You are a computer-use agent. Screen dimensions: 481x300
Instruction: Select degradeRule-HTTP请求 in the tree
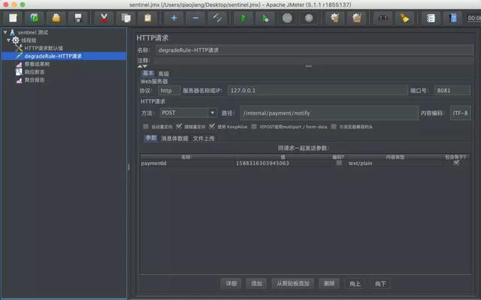click(x=53, y=56)
